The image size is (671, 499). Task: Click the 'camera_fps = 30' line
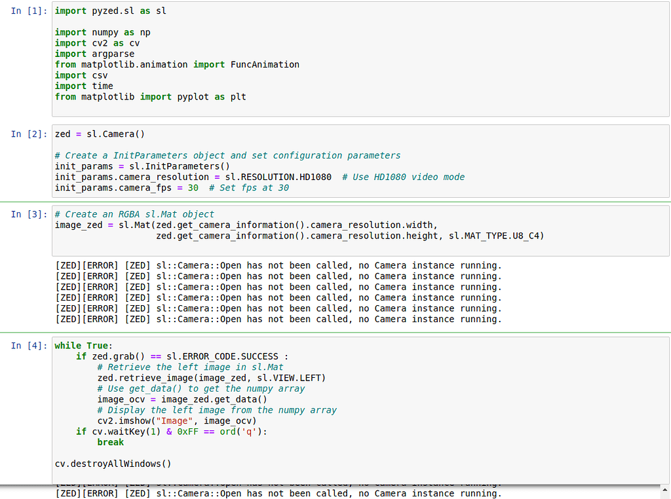point(172,188)
